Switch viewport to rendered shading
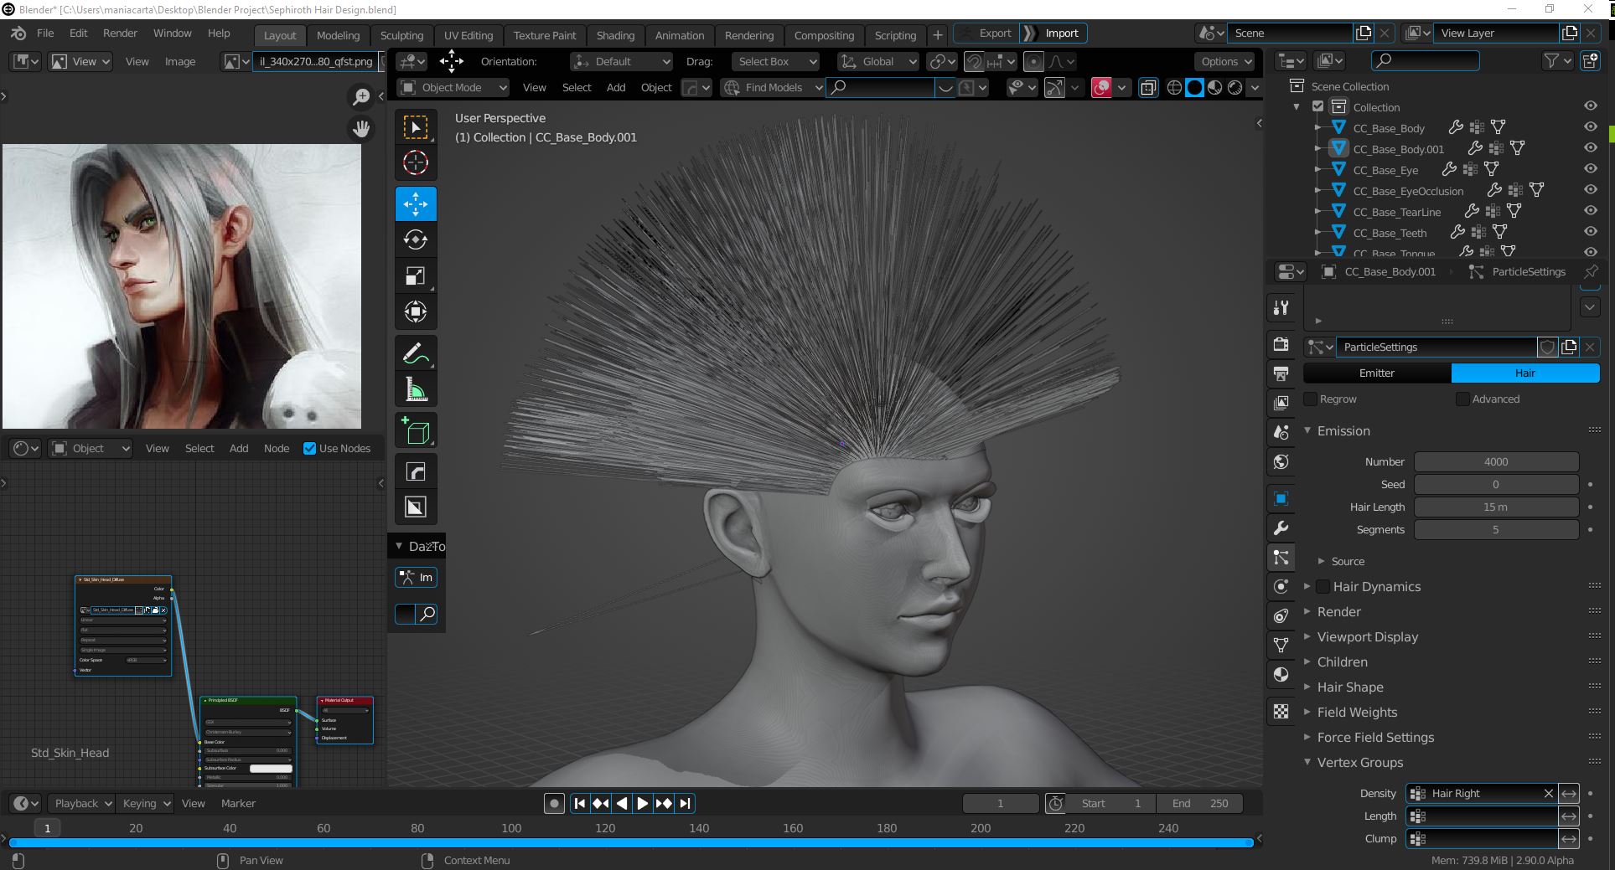This screenshot has height=870, width=1615. point(1235,87)
